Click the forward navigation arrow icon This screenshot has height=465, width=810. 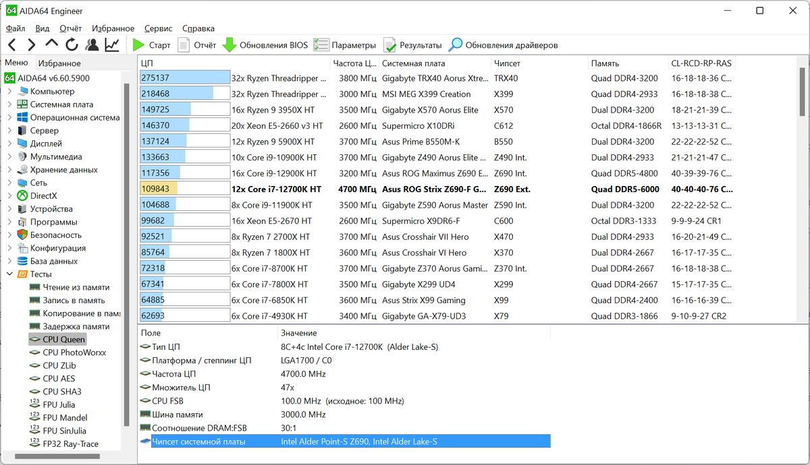click(31, 45)
